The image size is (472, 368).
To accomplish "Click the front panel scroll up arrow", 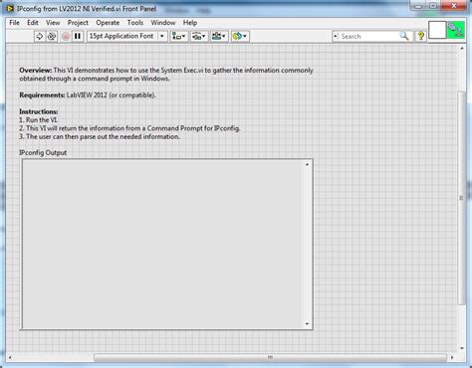I will pos(461,49).
